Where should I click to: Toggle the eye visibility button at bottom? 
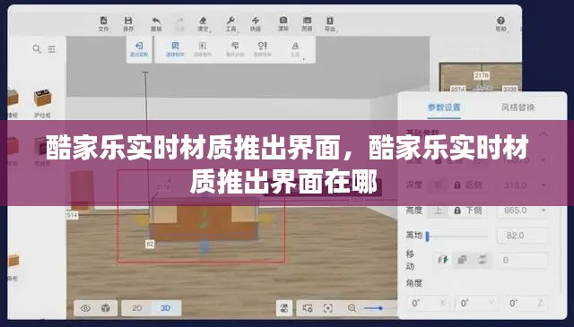tap(86, 308)
